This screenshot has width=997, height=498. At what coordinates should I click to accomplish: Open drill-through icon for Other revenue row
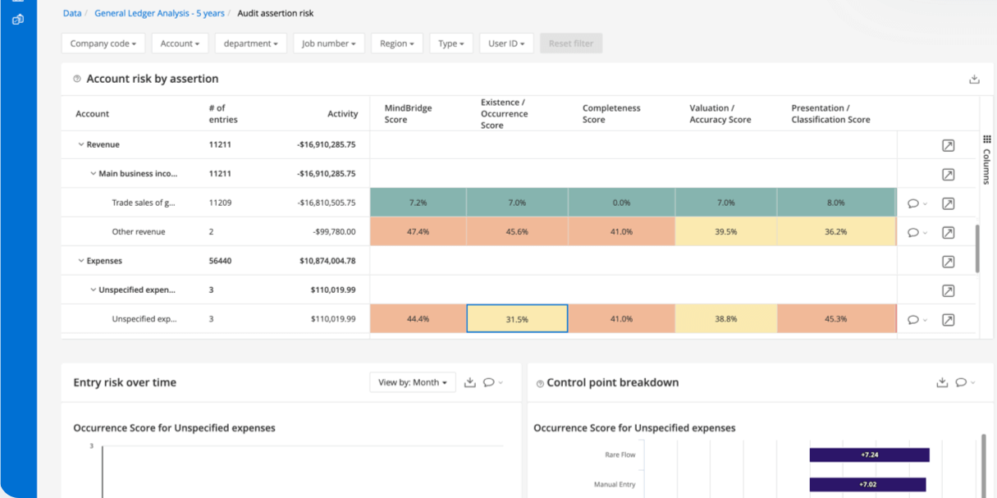tap(948, 233)
